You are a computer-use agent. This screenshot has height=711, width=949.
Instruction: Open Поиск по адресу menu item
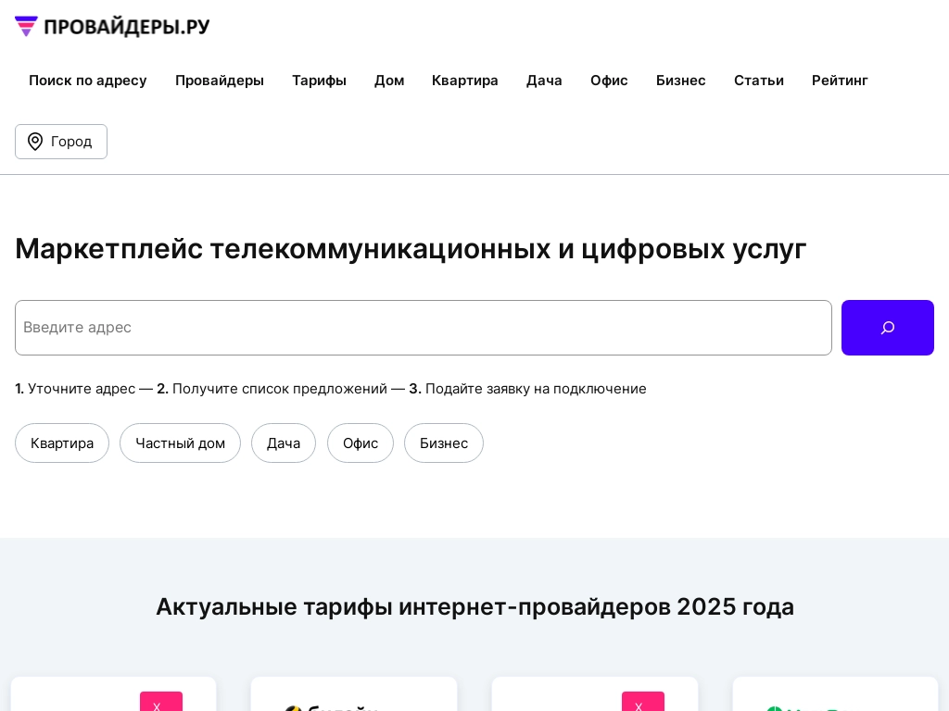tap(88, 81)
